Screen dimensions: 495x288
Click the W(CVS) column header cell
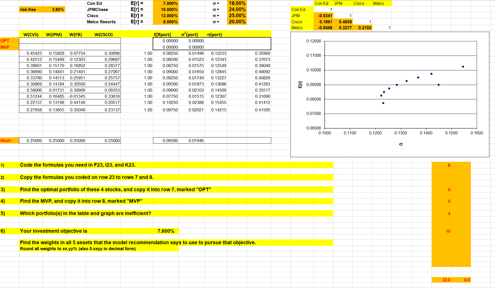31,34
